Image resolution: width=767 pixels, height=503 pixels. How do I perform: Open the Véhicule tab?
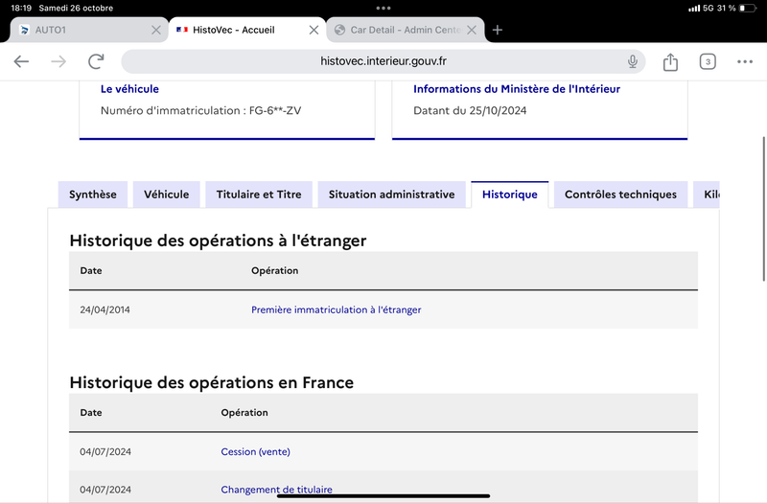[x=166, y=194]
